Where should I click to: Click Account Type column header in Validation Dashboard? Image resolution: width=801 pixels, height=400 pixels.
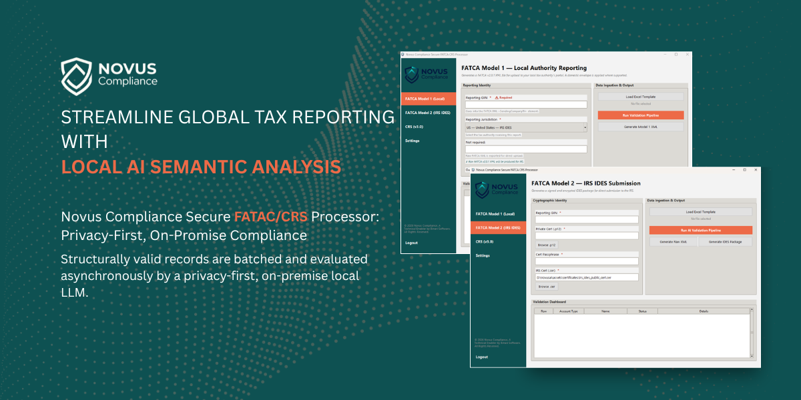click(x=568, y=311)
